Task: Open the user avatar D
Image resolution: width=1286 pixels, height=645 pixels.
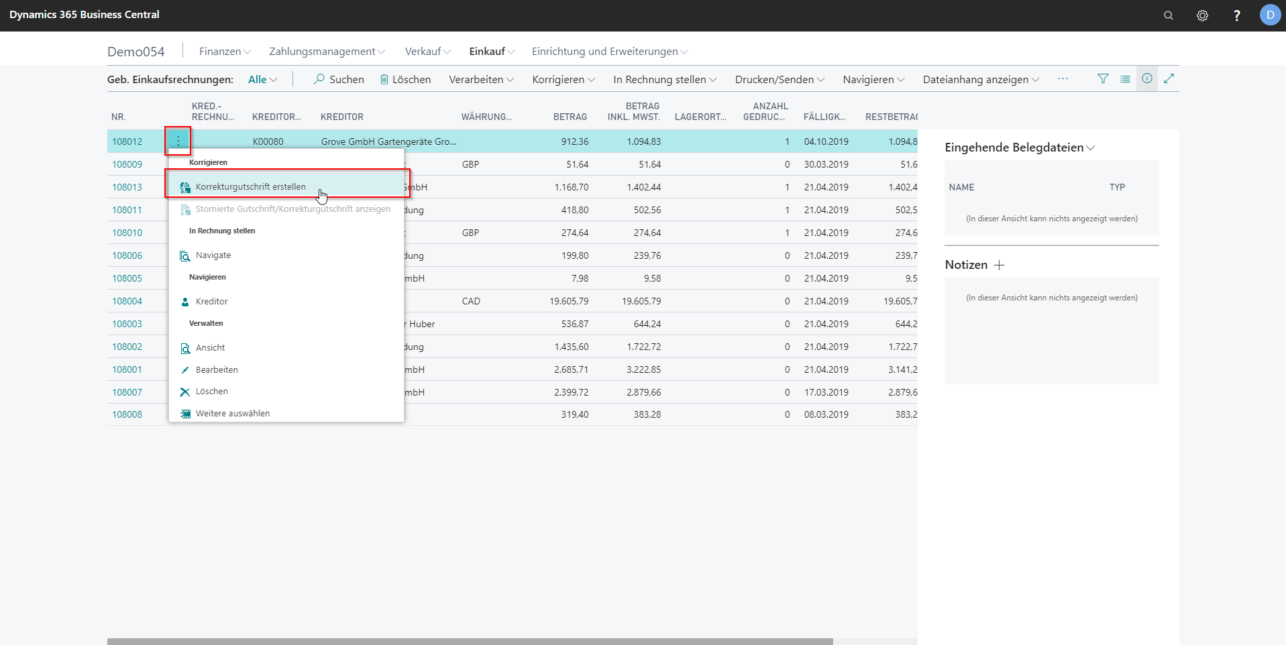Action: pyautogui.click(x=1270, y=15)
